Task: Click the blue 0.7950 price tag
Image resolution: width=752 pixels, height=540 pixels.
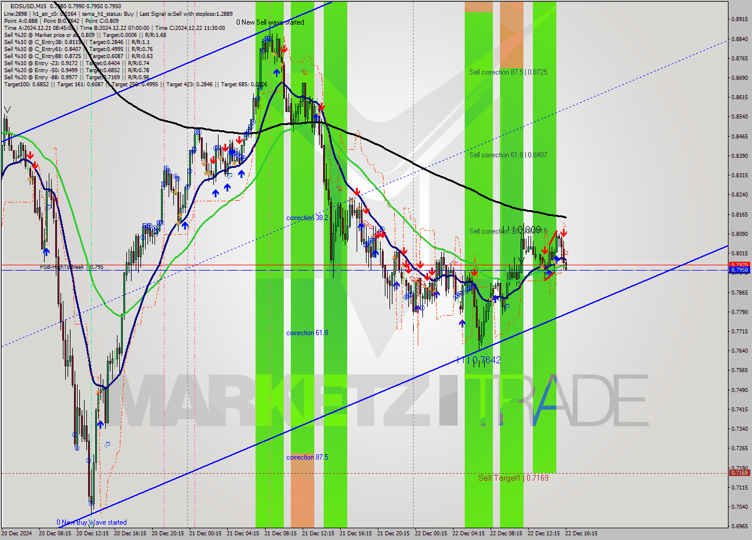Action: (739, 271)
